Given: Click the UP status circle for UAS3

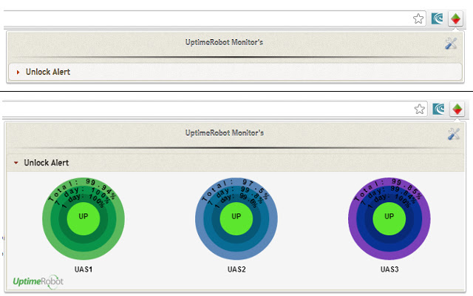Looking at the screenshot, I should 389,217.
